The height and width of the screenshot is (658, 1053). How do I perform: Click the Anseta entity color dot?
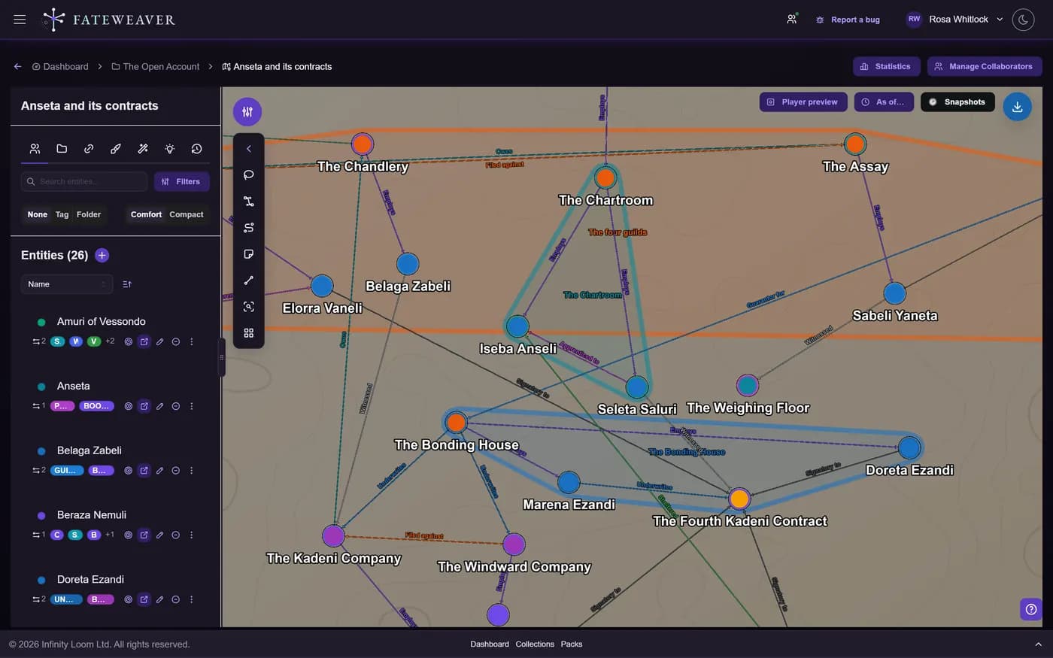[x=41, y=387]
